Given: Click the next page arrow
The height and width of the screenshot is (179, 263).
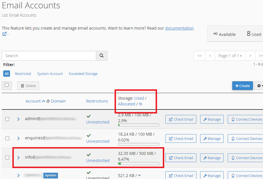Looking at the screenshot, I should [250, 56].
